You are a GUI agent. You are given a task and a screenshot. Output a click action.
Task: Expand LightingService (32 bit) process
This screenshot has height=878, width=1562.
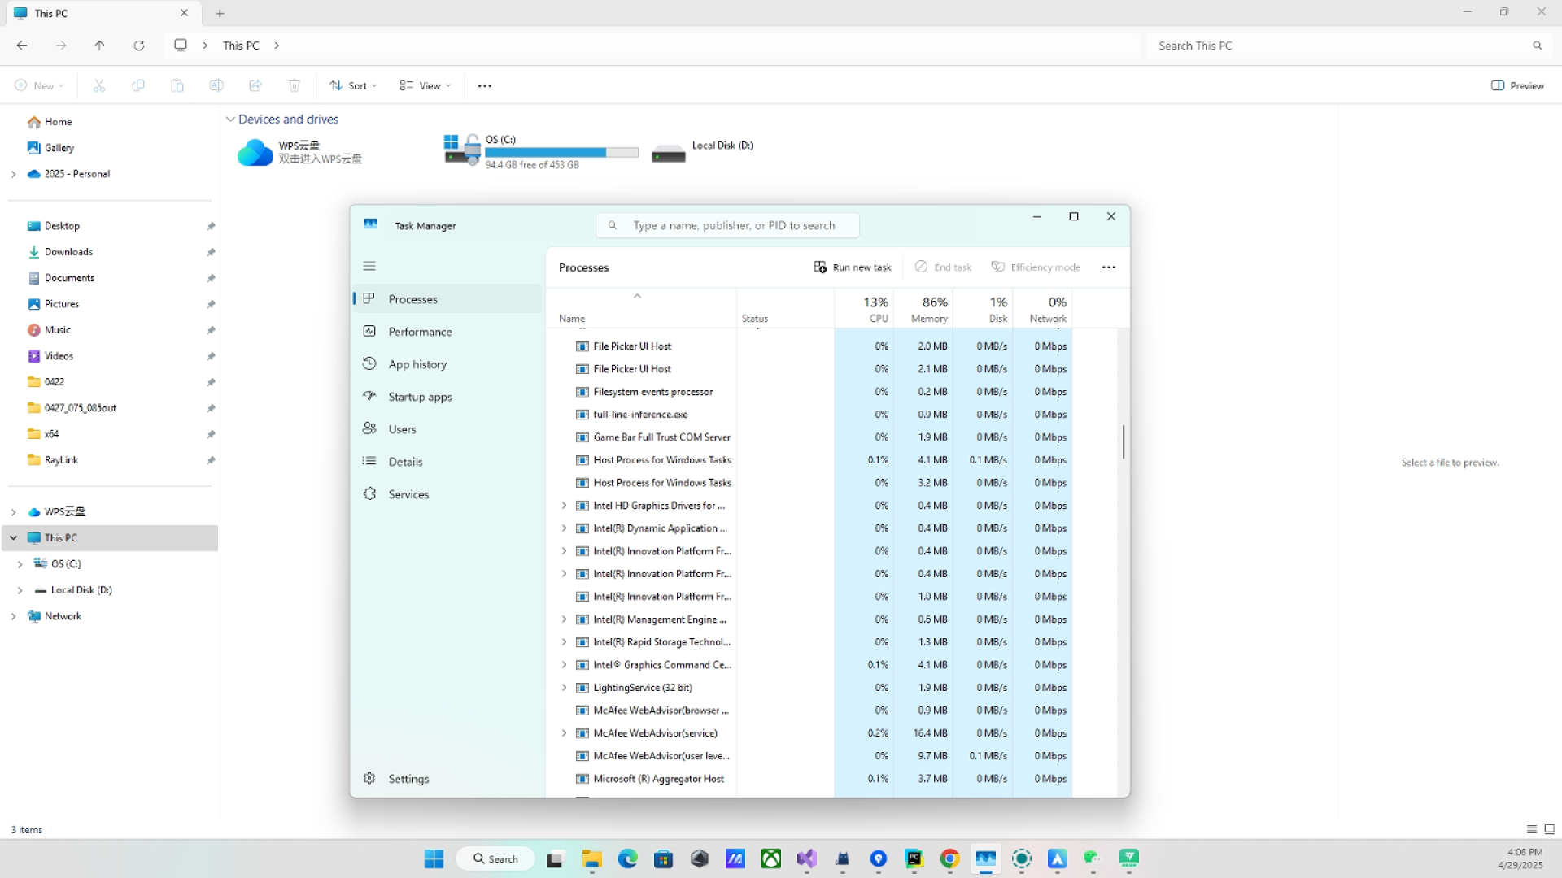[564, 688]
